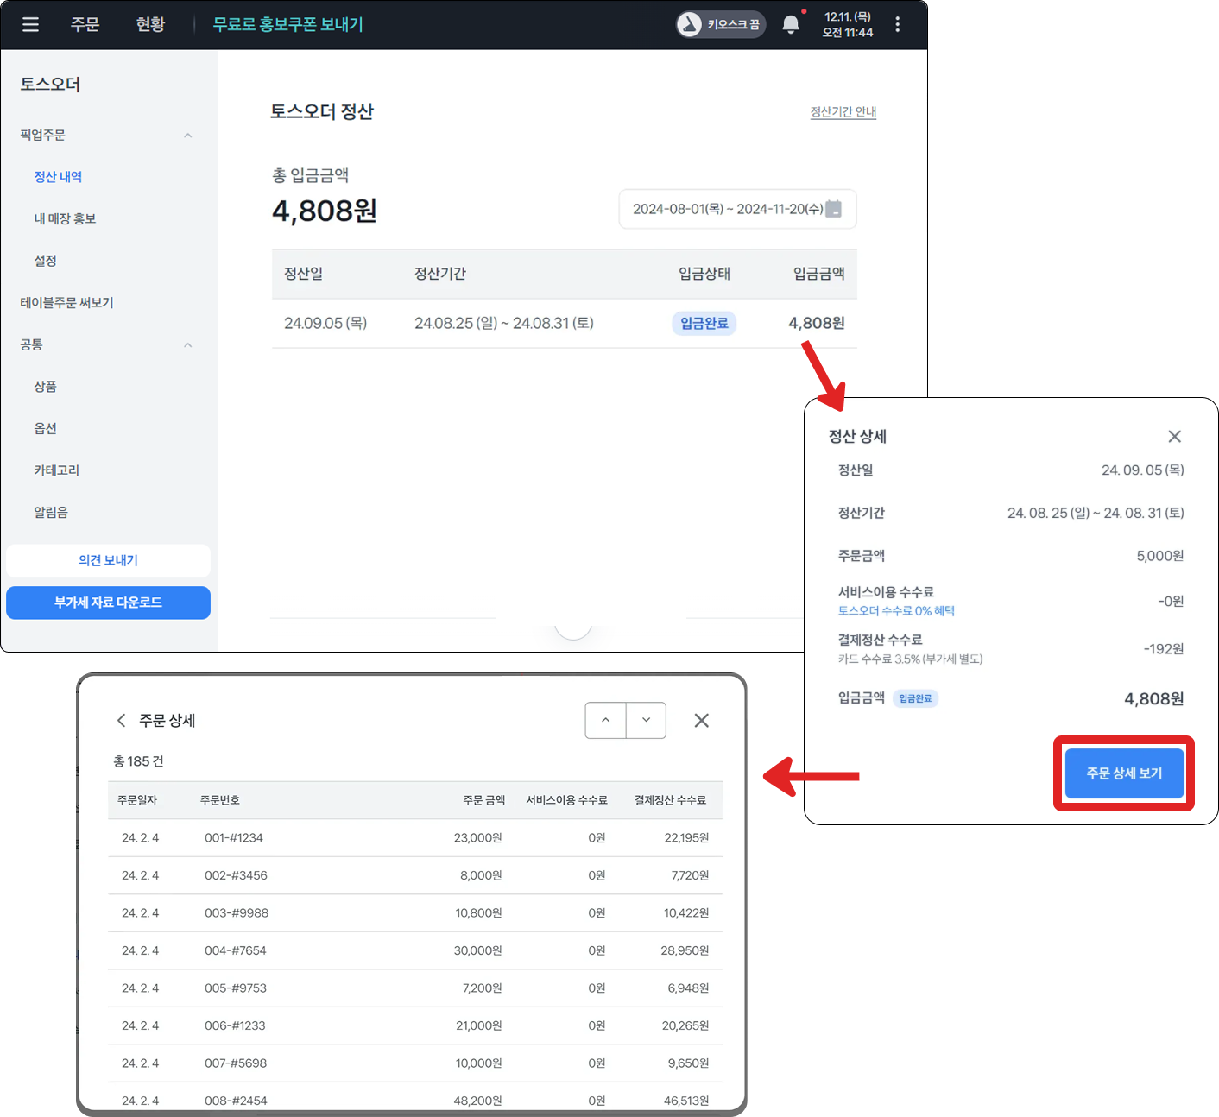Click the 결제정산 수수료 column header

pyautogui.click(x=670, y=800)
